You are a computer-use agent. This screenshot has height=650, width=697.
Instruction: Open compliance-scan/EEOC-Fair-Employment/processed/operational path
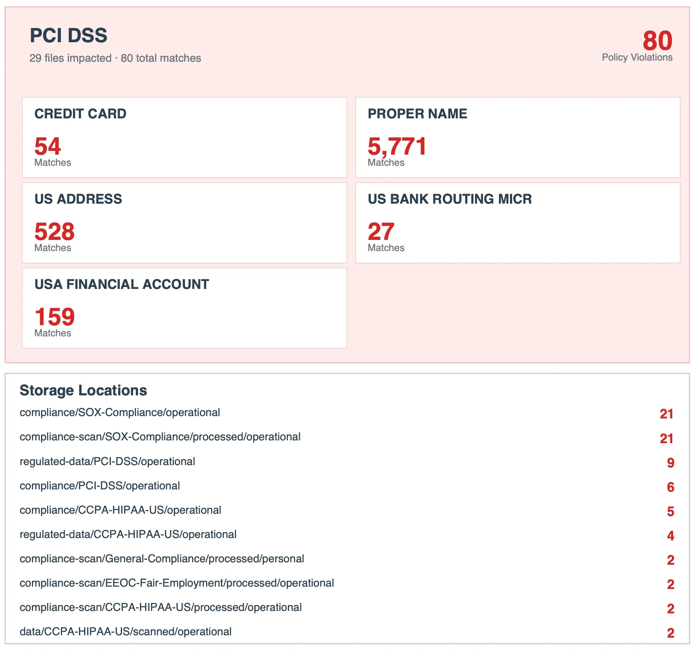point(177,583)
